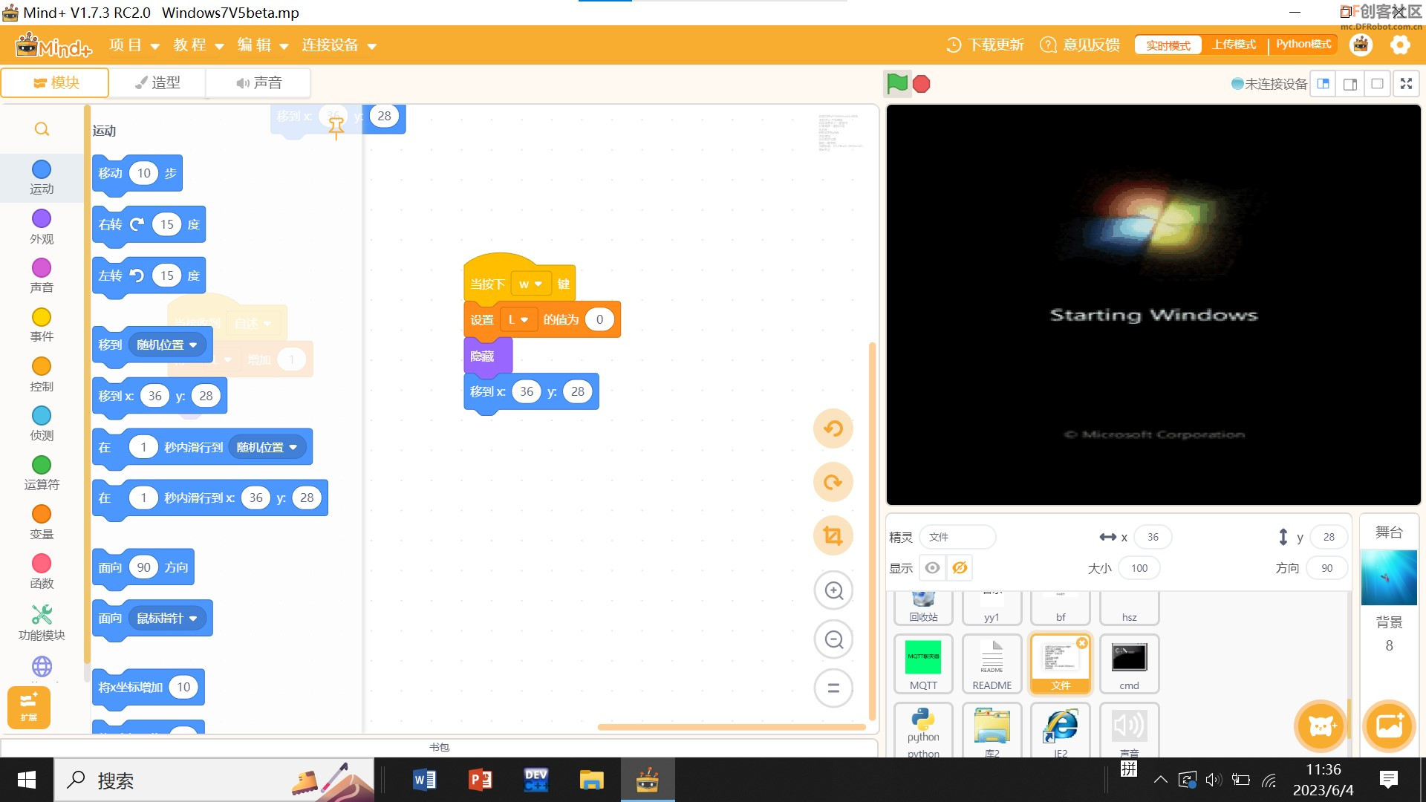The width and height of the screenshot is (1426, 802).
Task: Select the 隐藏 hide block in script
Action: pos(486,356)
